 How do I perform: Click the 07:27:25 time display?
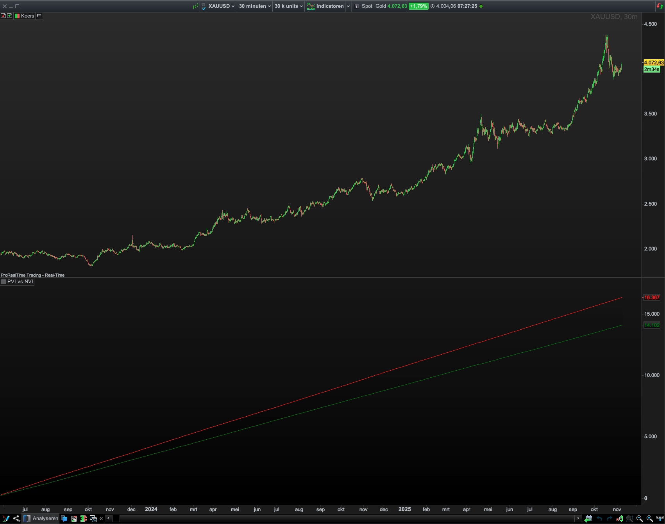467,6
